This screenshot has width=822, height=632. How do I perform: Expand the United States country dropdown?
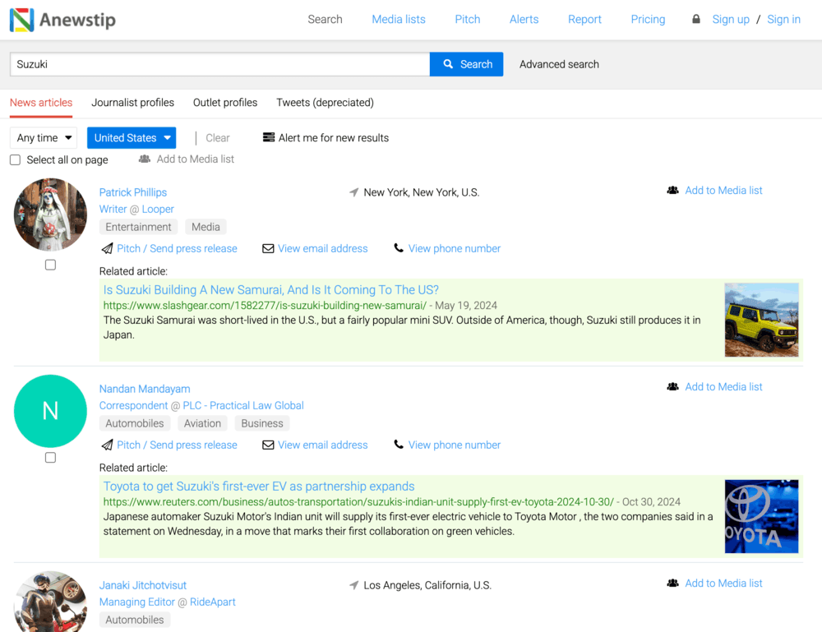[x=132, y=138]
